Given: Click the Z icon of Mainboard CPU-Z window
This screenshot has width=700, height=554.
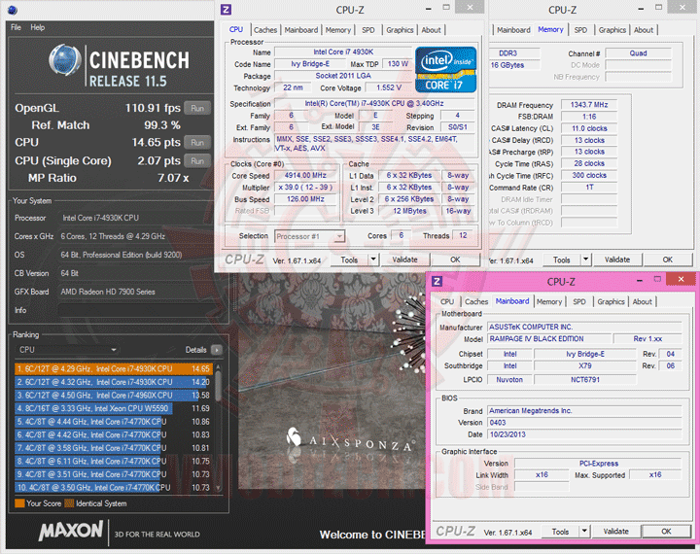Looking at the screenshot, I should pyautogui.click(x=437, y=281).
